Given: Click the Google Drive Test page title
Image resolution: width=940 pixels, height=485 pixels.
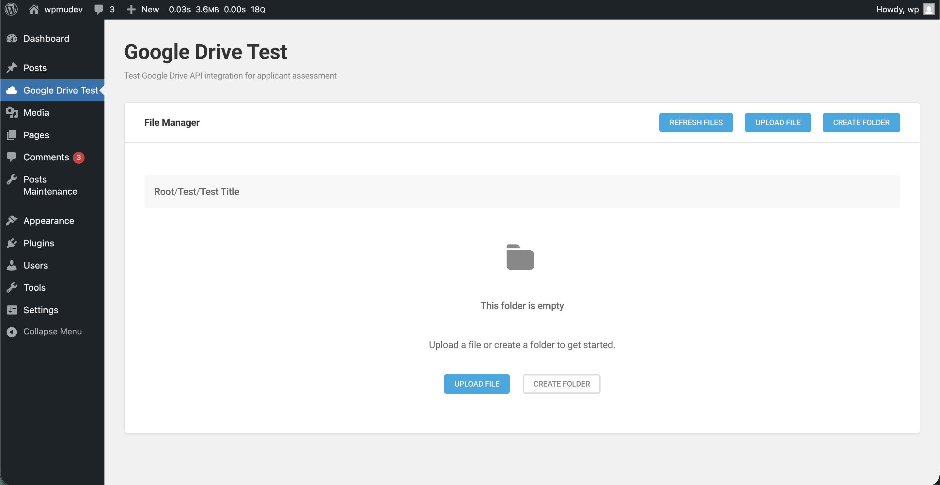Looking at the screenshot, I should [x=205, y=52].
